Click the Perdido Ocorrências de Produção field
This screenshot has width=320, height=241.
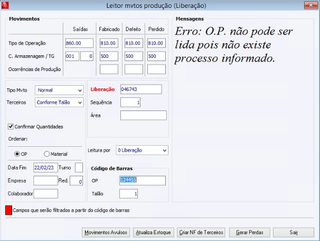(x=156, y=69)
